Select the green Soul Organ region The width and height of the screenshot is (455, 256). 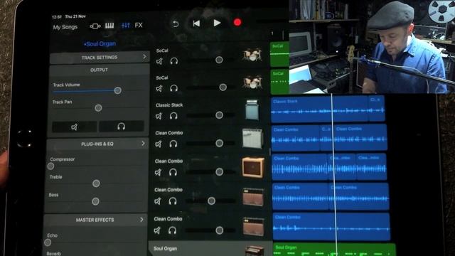334,250
